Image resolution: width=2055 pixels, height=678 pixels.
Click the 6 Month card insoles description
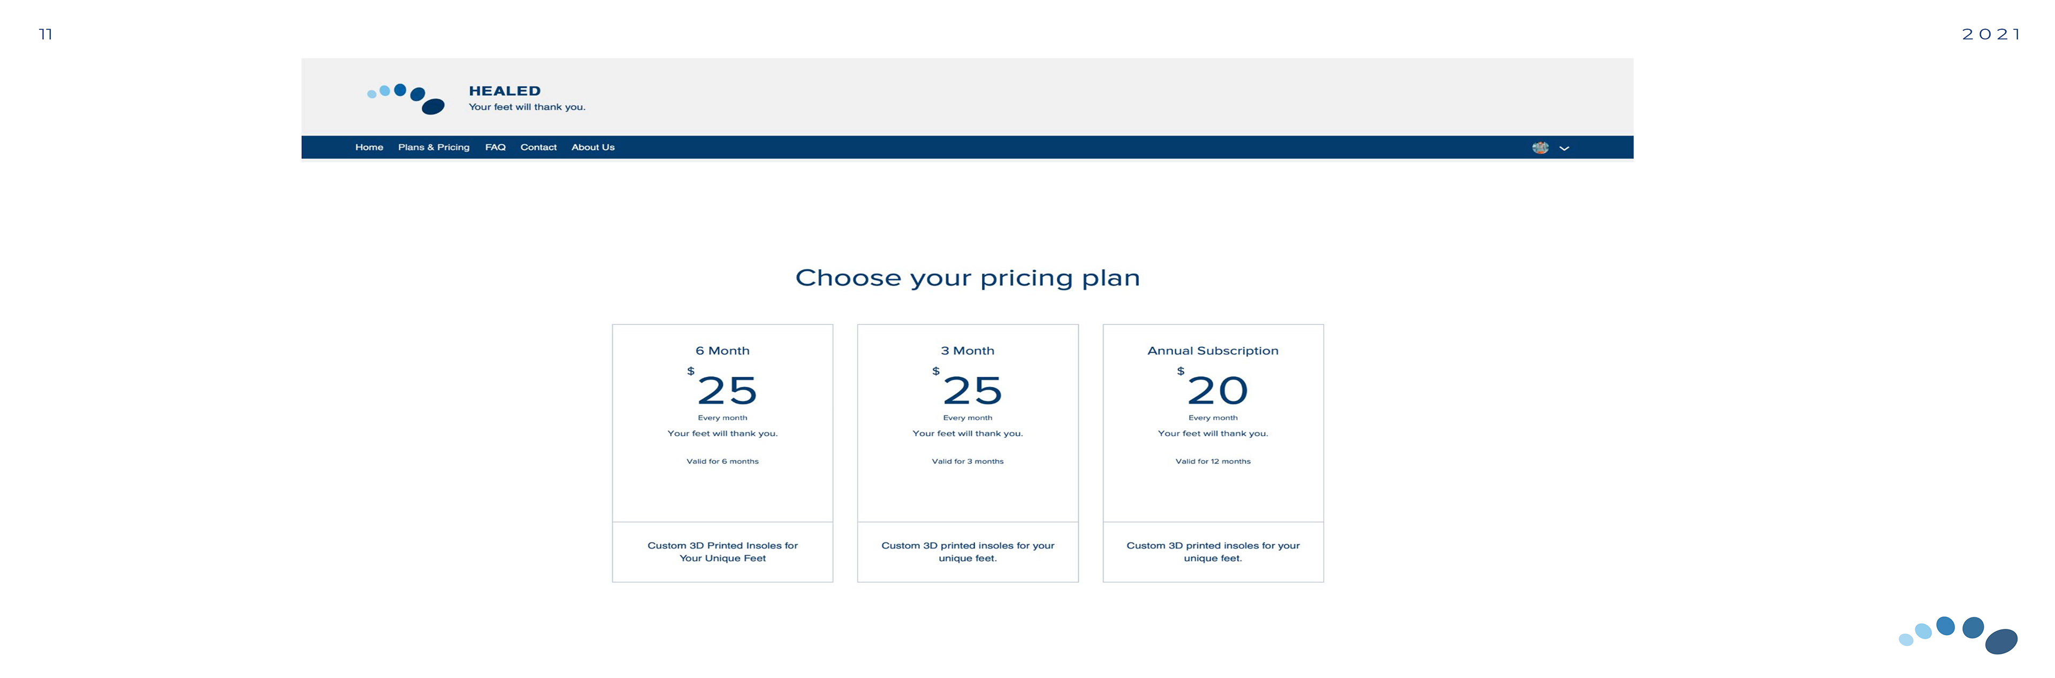pos(723,552)
